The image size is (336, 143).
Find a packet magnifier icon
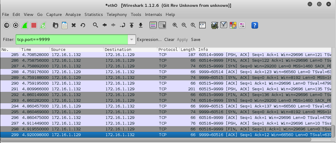[95, 25]
